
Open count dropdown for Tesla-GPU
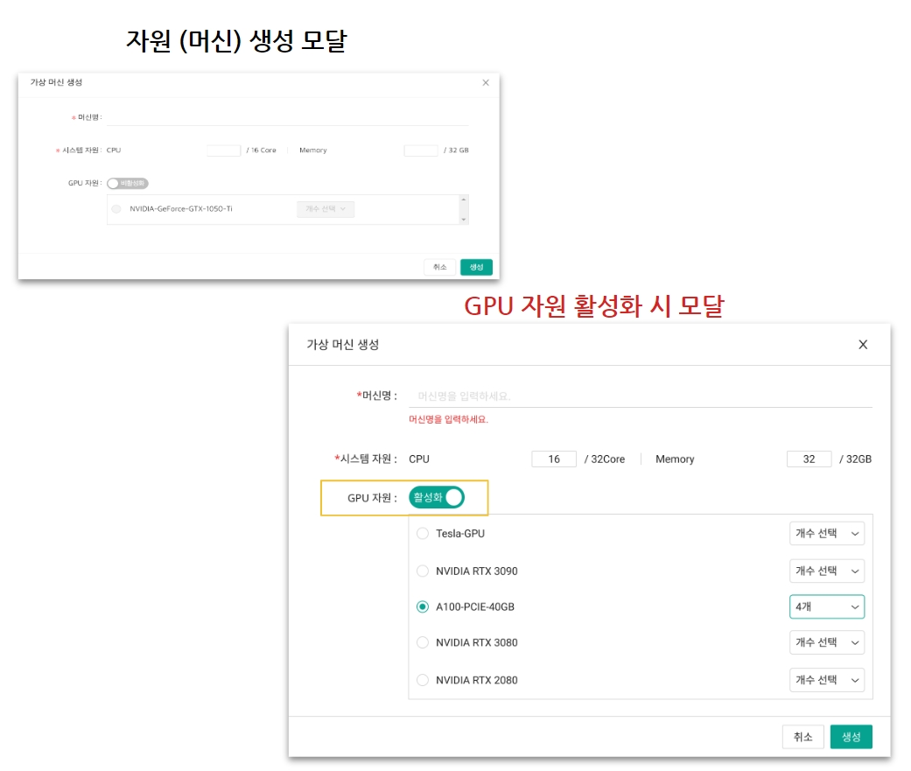click(826, 534)
